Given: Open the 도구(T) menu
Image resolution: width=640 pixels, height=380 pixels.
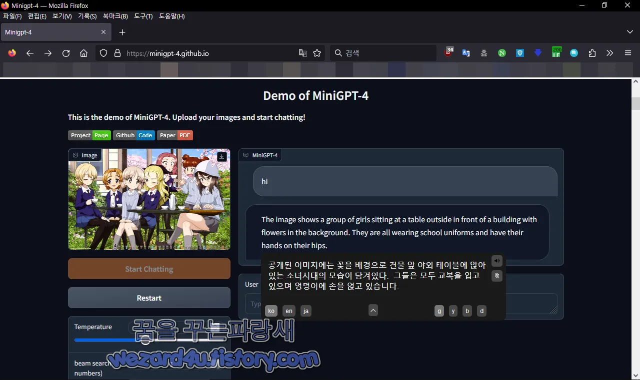Looking at the screenshot, I should [x=143, y=16].
